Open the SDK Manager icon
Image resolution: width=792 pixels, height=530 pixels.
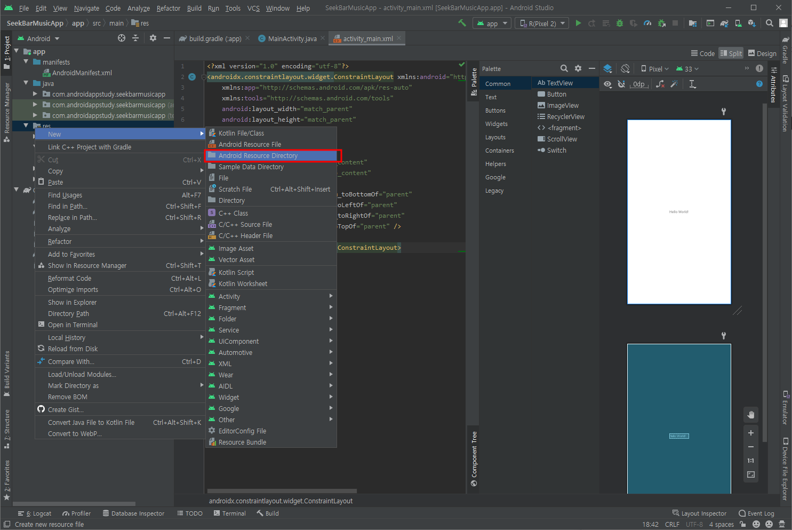pos(752,23)
